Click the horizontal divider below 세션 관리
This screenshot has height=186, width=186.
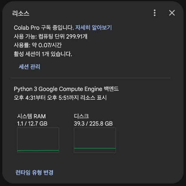coord(90,78)
